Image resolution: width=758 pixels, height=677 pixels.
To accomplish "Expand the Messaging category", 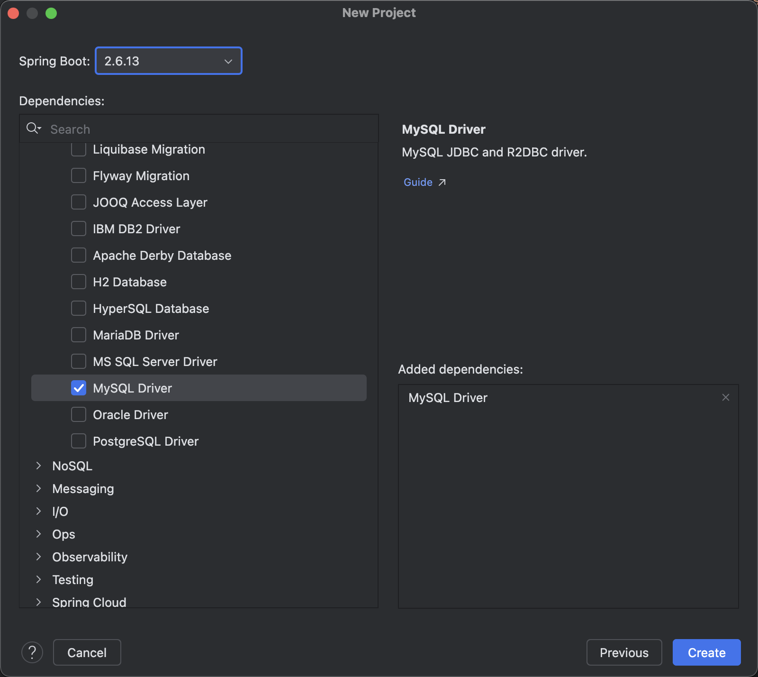I will coord(39,489).
